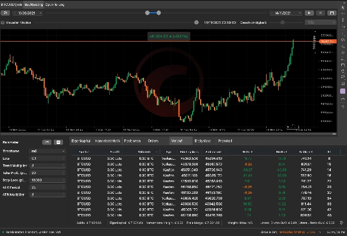Open the Positionen tab
Viewport: 347px width, 236px height.
point(132,141)
